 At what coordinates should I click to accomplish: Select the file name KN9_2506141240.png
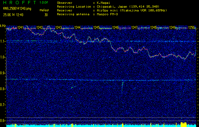coord(17,9)
